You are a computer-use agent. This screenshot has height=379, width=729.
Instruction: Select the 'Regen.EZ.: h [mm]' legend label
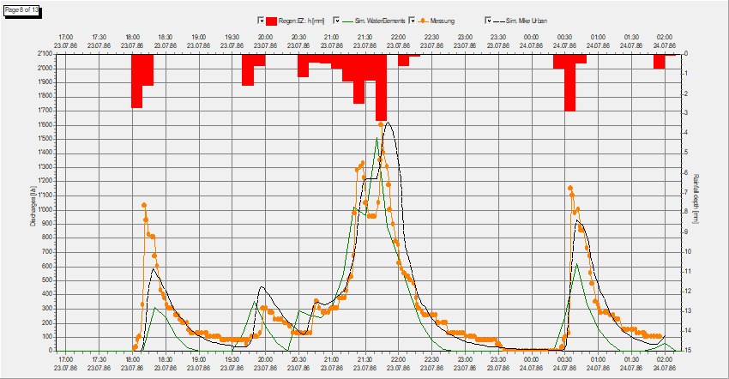click(x=301, y=19)
